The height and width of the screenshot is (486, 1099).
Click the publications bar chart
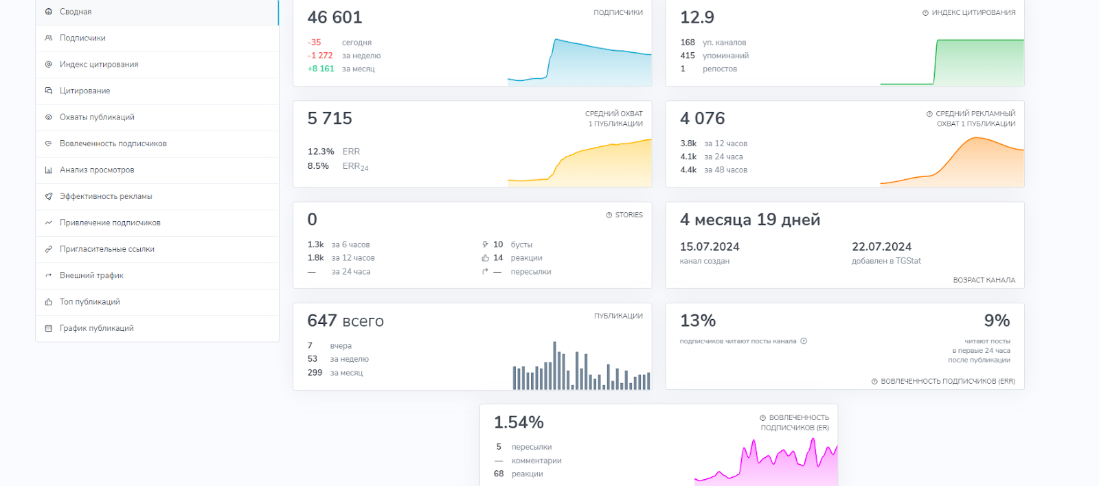point(581,366)
